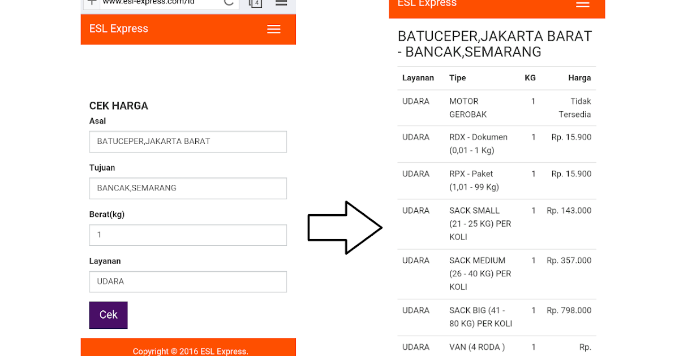Click the CEK HARGA heading

[119, 106]
